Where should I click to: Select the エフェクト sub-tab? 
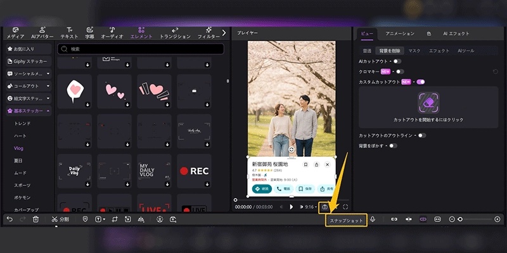click(x=439, y=51)
